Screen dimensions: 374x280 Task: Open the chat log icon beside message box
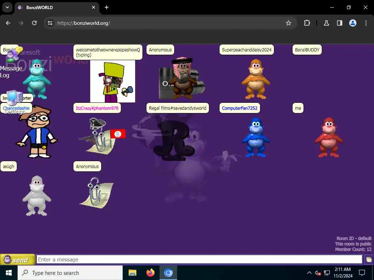click(x=369, y=260)
